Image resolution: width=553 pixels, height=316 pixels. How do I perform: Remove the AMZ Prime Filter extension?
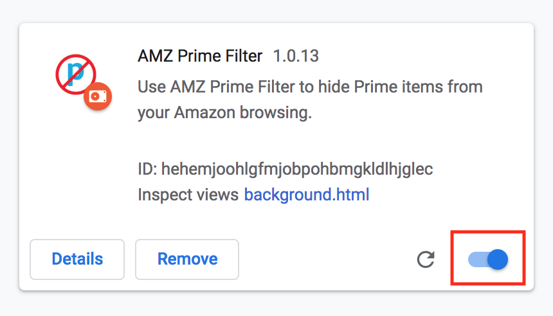[187, 259]
